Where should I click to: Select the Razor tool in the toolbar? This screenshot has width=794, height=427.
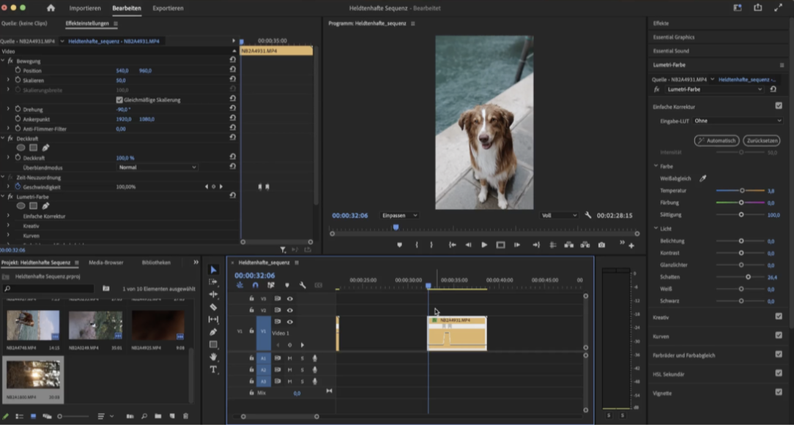[x=213, y=307]
